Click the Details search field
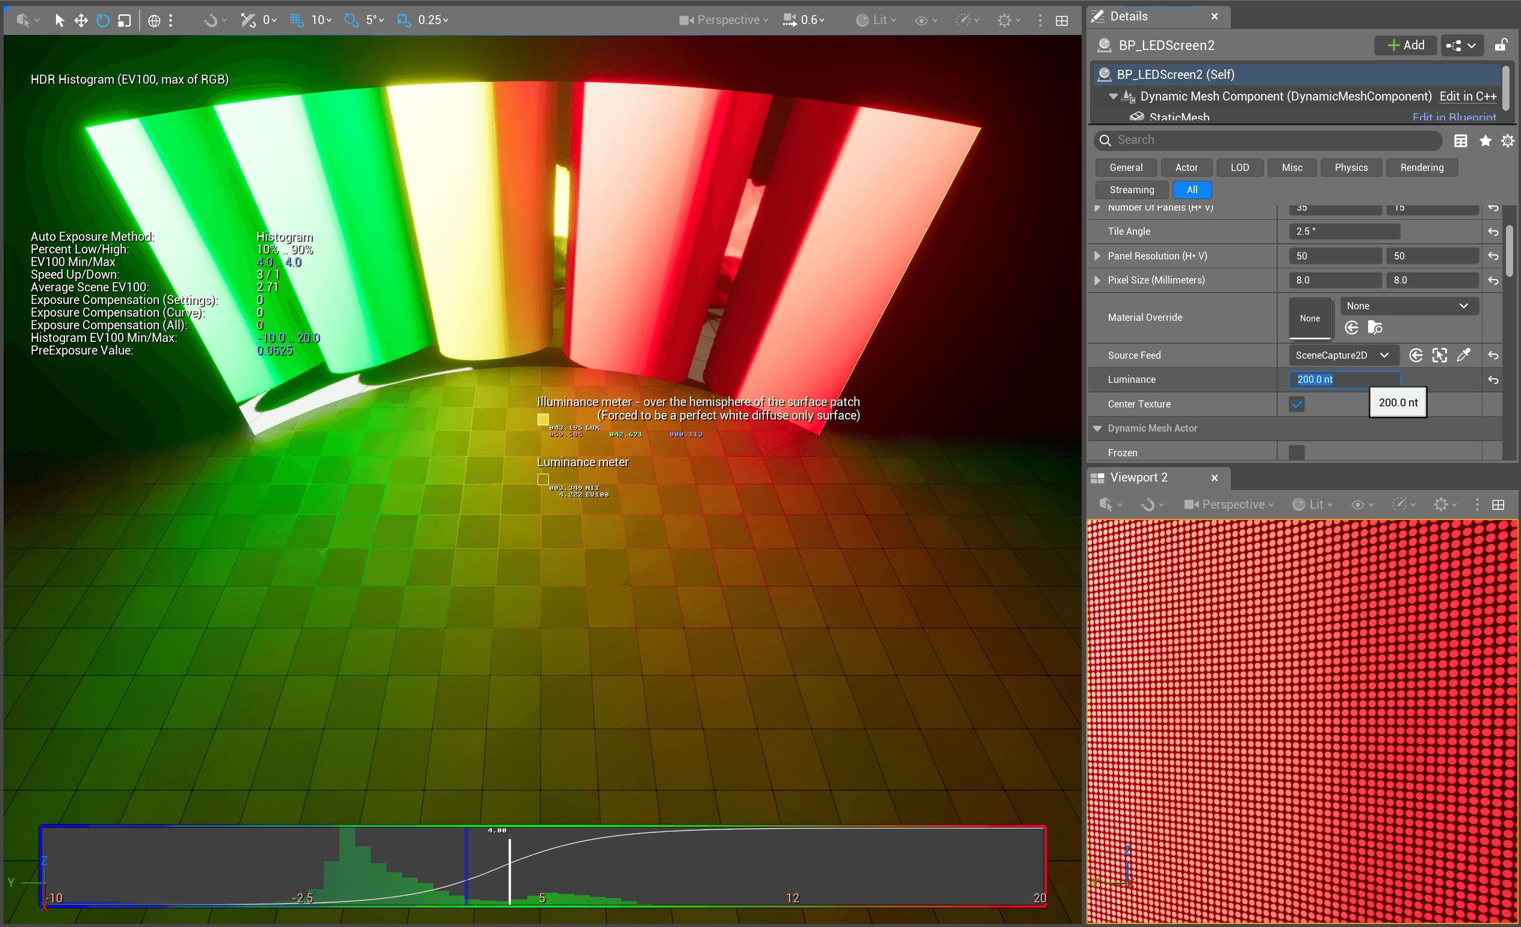The width and height of the screenshot is (1521, 927). (x=1272, y=140)
